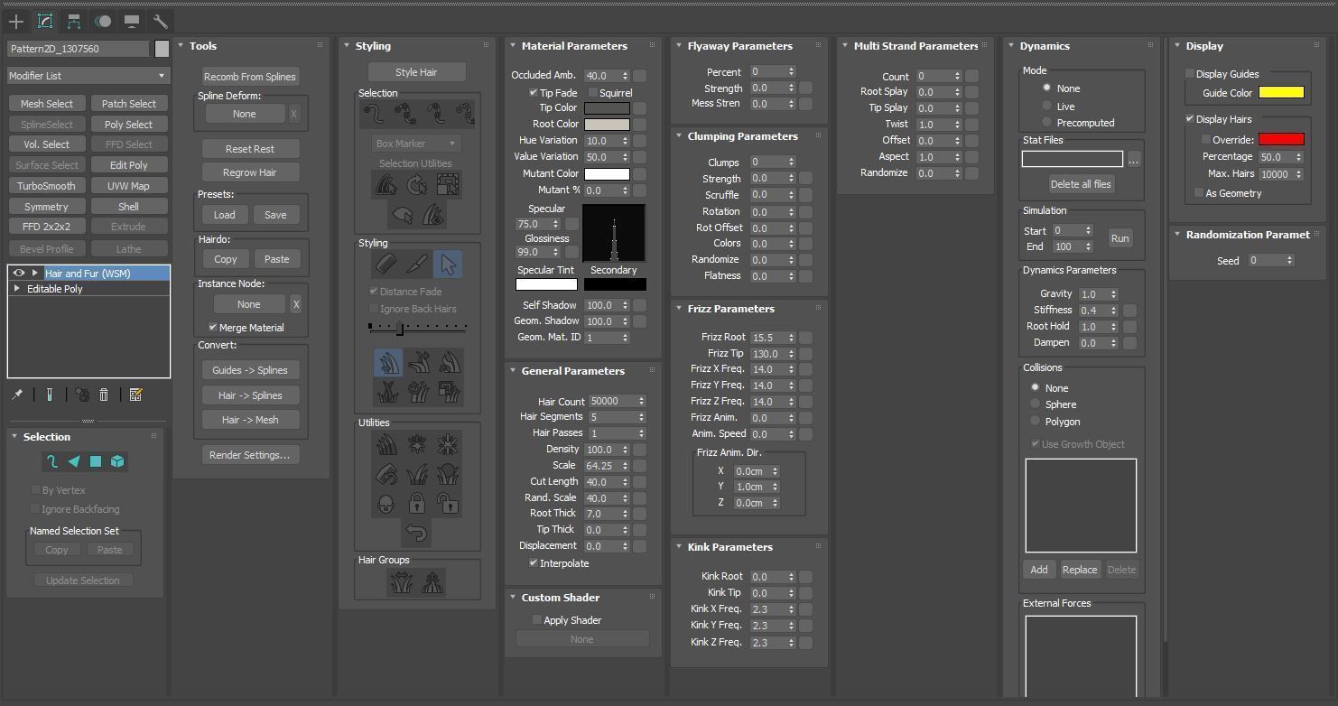Choose the Select arrow styling mode icon
The height and width of the screenshot is (706, 1338).
click(448, 264)
